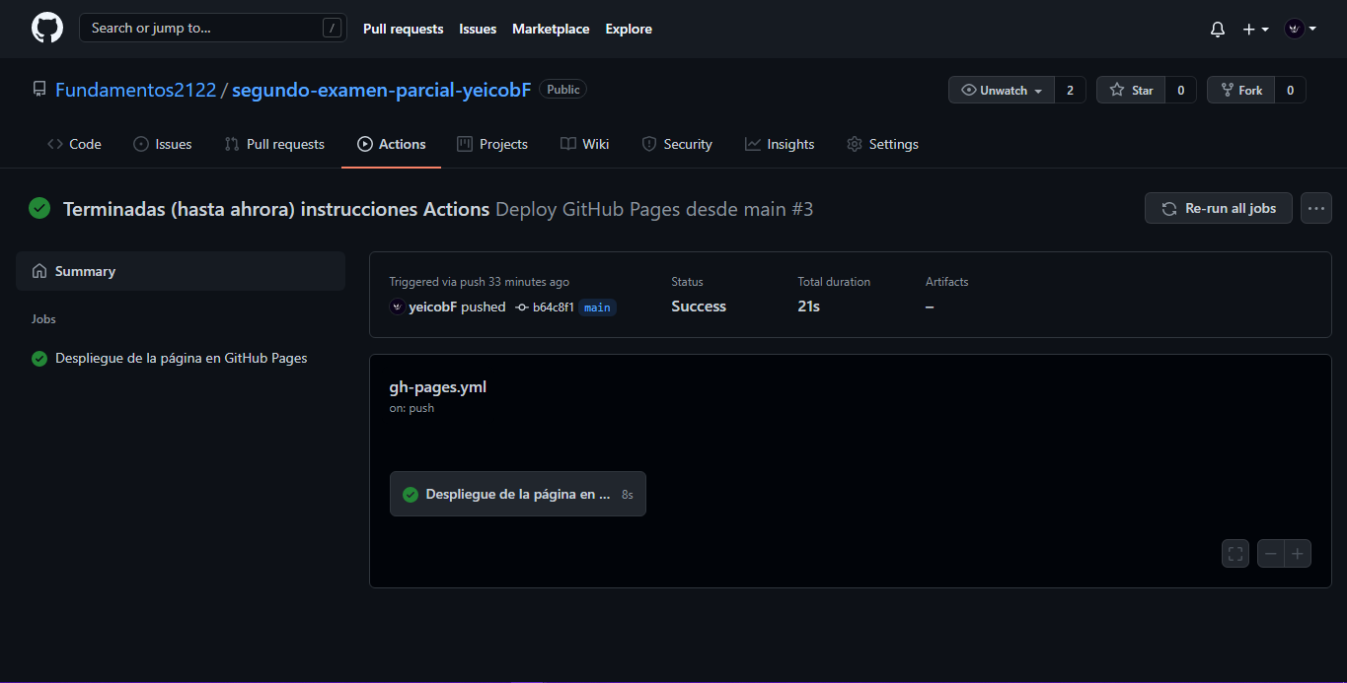Viewport: 1347px width, 683px height.
Task: Open the sidebar job Despliegue de la página en GitHub Pages
Action: click(181, 359)
